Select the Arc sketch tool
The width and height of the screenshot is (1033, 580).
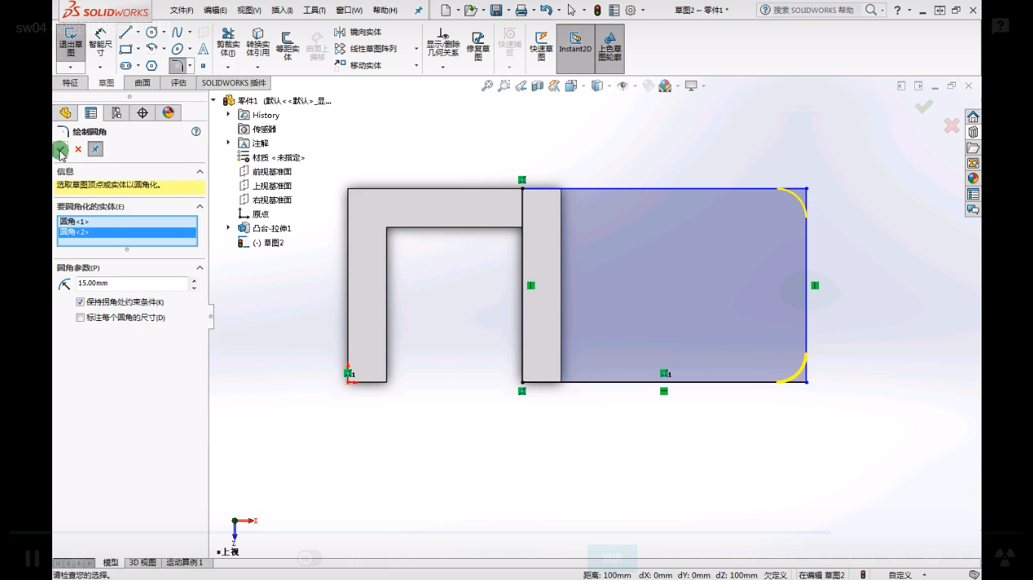pyautogui.click(x=152, y=49)
